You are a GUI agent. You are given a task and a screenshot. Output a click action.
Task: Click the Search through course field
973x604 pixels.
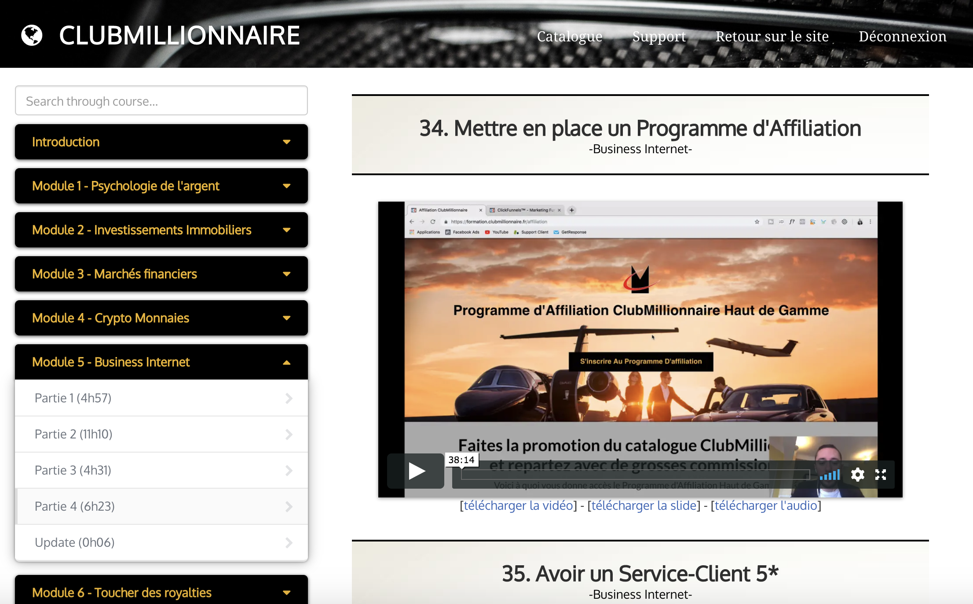[x=161, y=101]
